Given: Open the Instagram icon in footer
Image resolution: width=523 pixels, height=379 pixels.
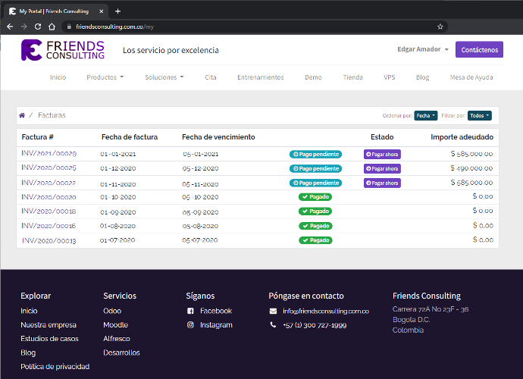Looking at the screenshot, I should tap(190, 324).
